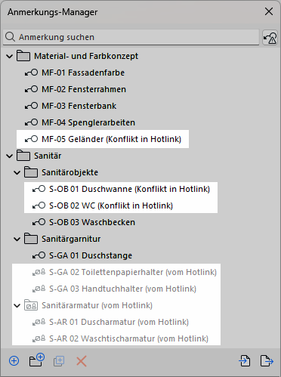Click the duplicate annotation icon
Screen dimensions: 281x377
(x=59, y=361)
